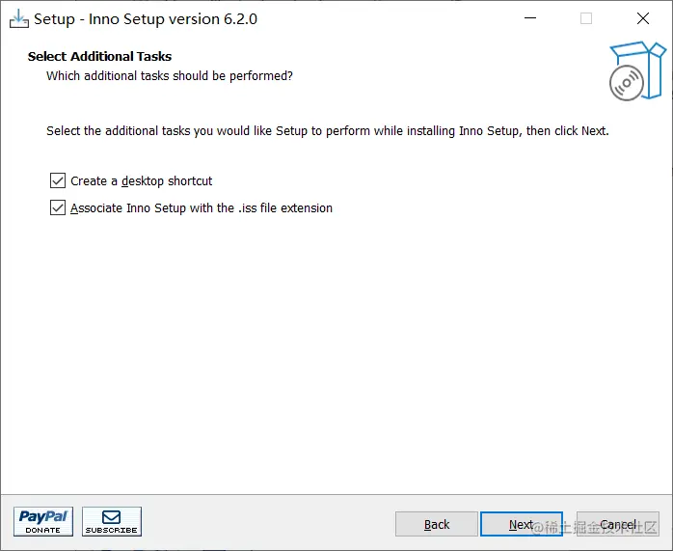The width and height of the screenshot is (673, 551).
Task: Cancel the Inno Setup installation
Action: tap(618, 524)
